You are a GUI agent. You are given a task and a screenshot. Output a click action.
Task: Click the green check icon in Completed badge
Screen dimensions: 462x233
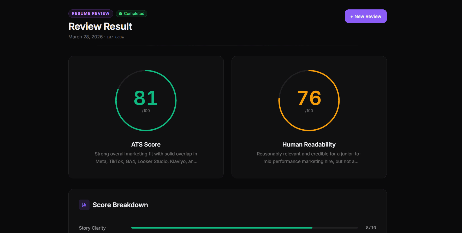click(x=120, y=14)
